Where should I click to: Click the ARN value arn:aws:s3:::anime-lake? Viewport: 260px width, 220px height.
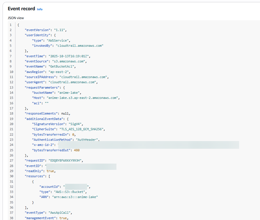tap(75, 197)
